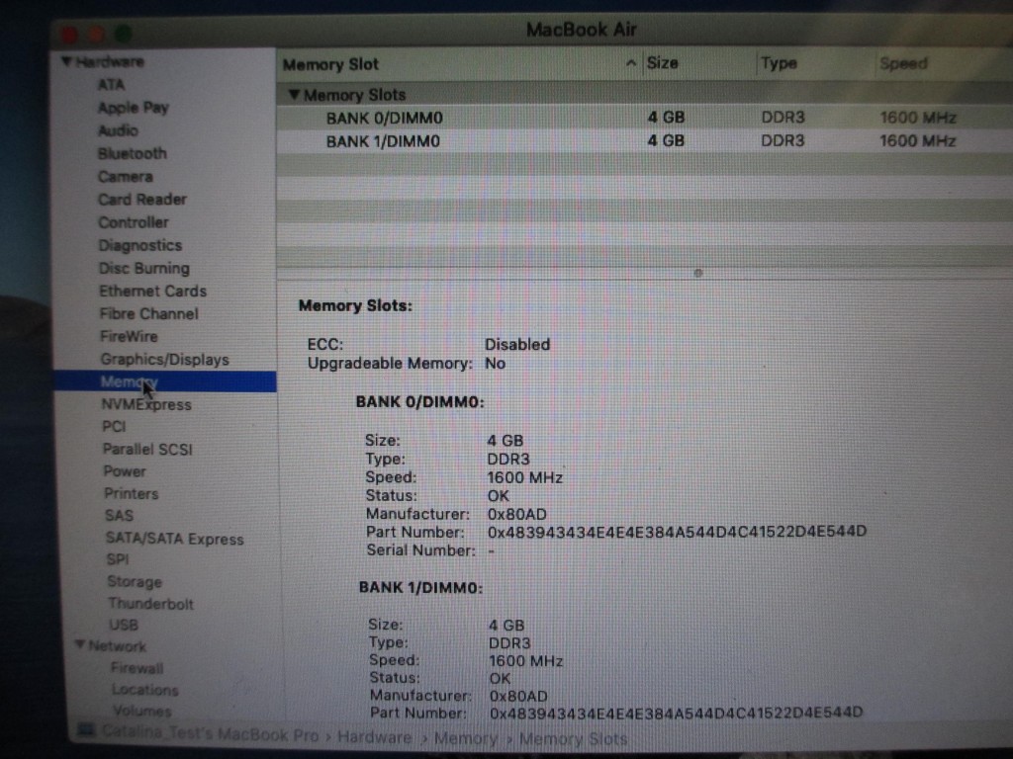Click the 'Upgradeable Memory:' label
The image size is (1013, 759).
pyautogui.click(x=390, y=364)
